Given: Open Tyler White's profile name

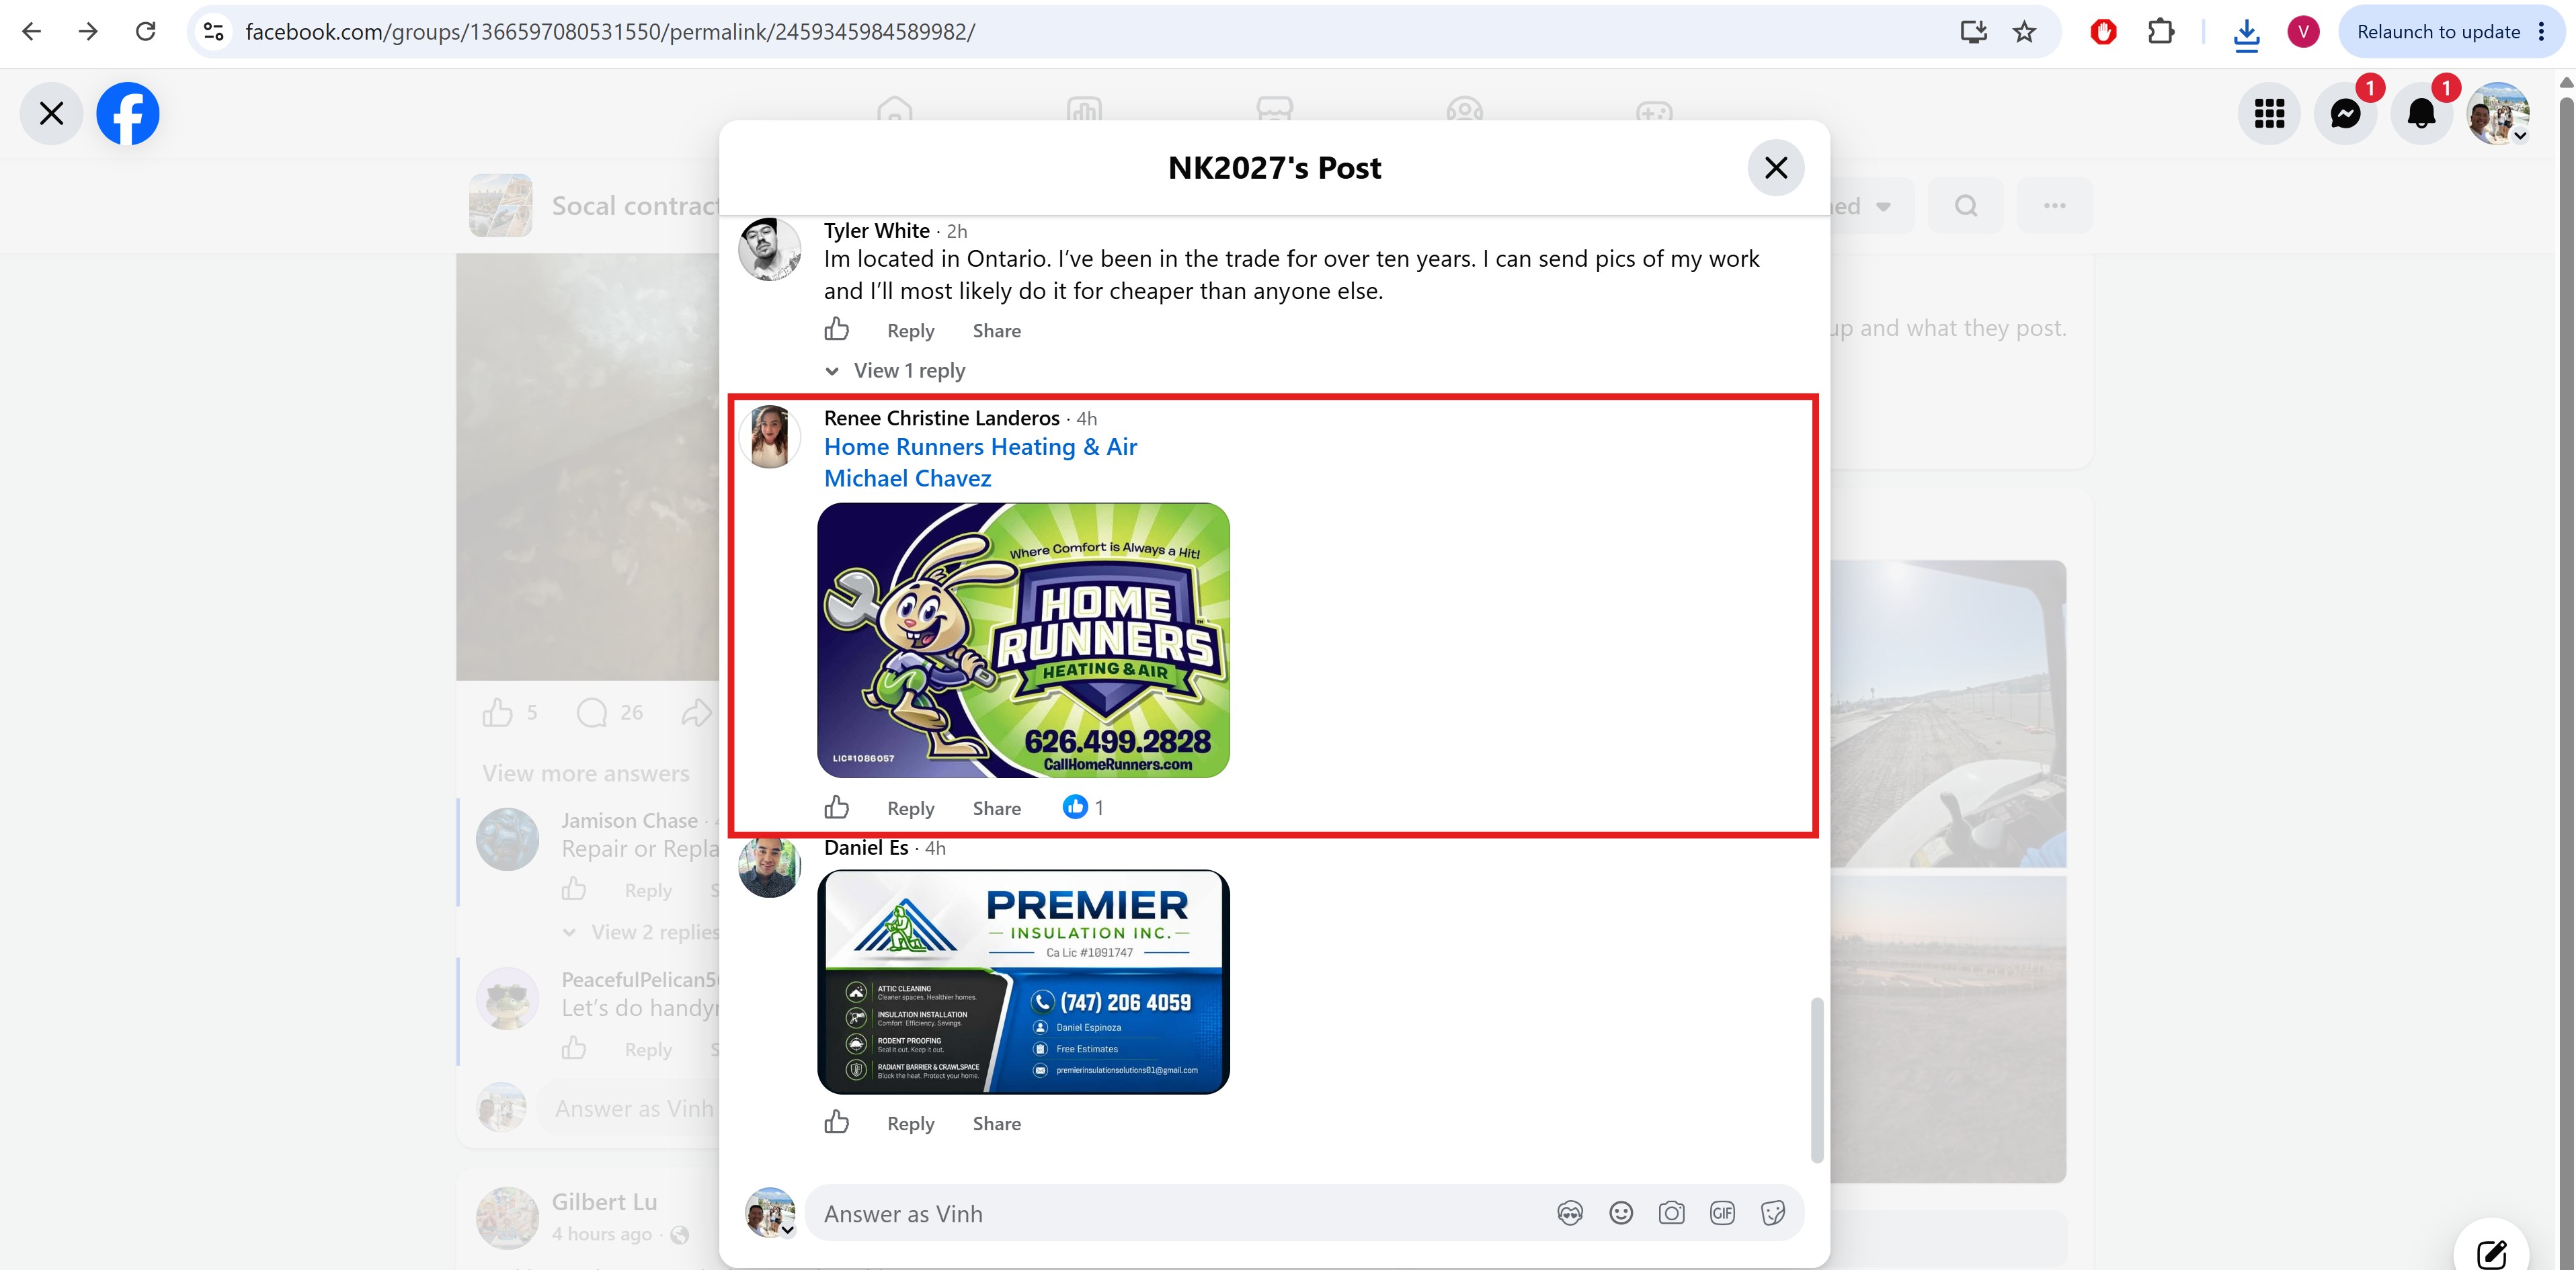Looking at the screenshot, I should click(x=877, y=231).
